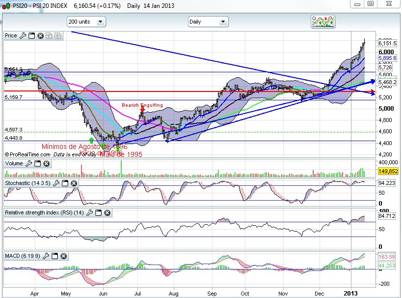Move Price panel down arrow icon
This screenshot has height=298, width=402.
(58, 36)
